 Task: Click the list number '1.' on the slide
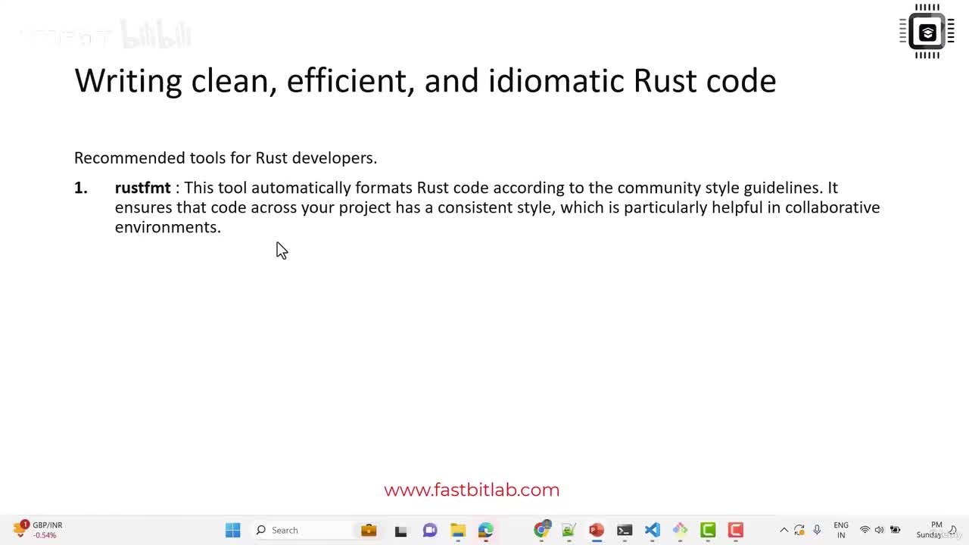pyautogui.click(x=81, y=188)
